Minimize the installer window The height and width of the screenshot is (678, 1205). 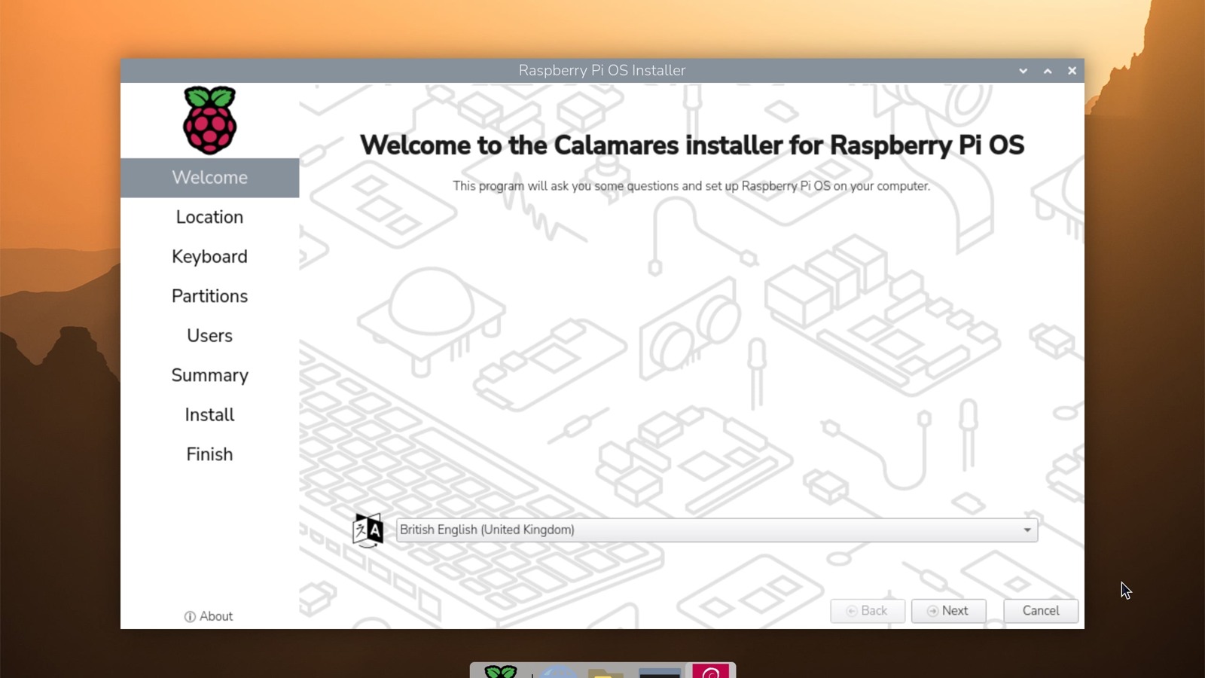pos(1023,71)
